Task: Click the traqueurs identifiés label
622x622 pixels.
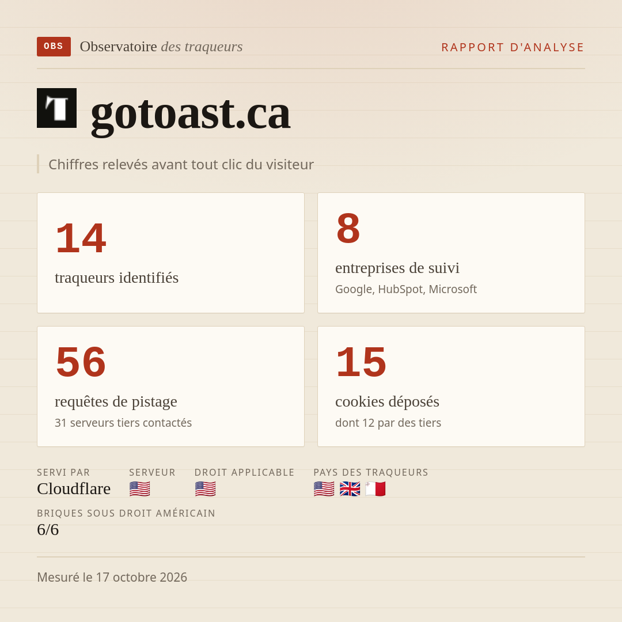Action: (x=116, y=278)
